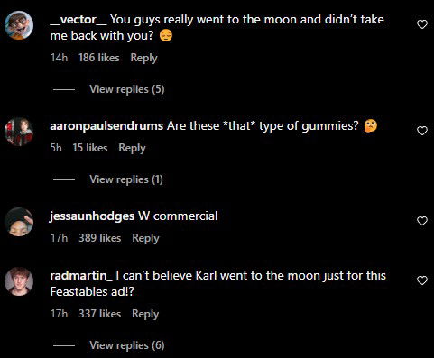Open aaronpaulsendrums username link

point(106,125)
